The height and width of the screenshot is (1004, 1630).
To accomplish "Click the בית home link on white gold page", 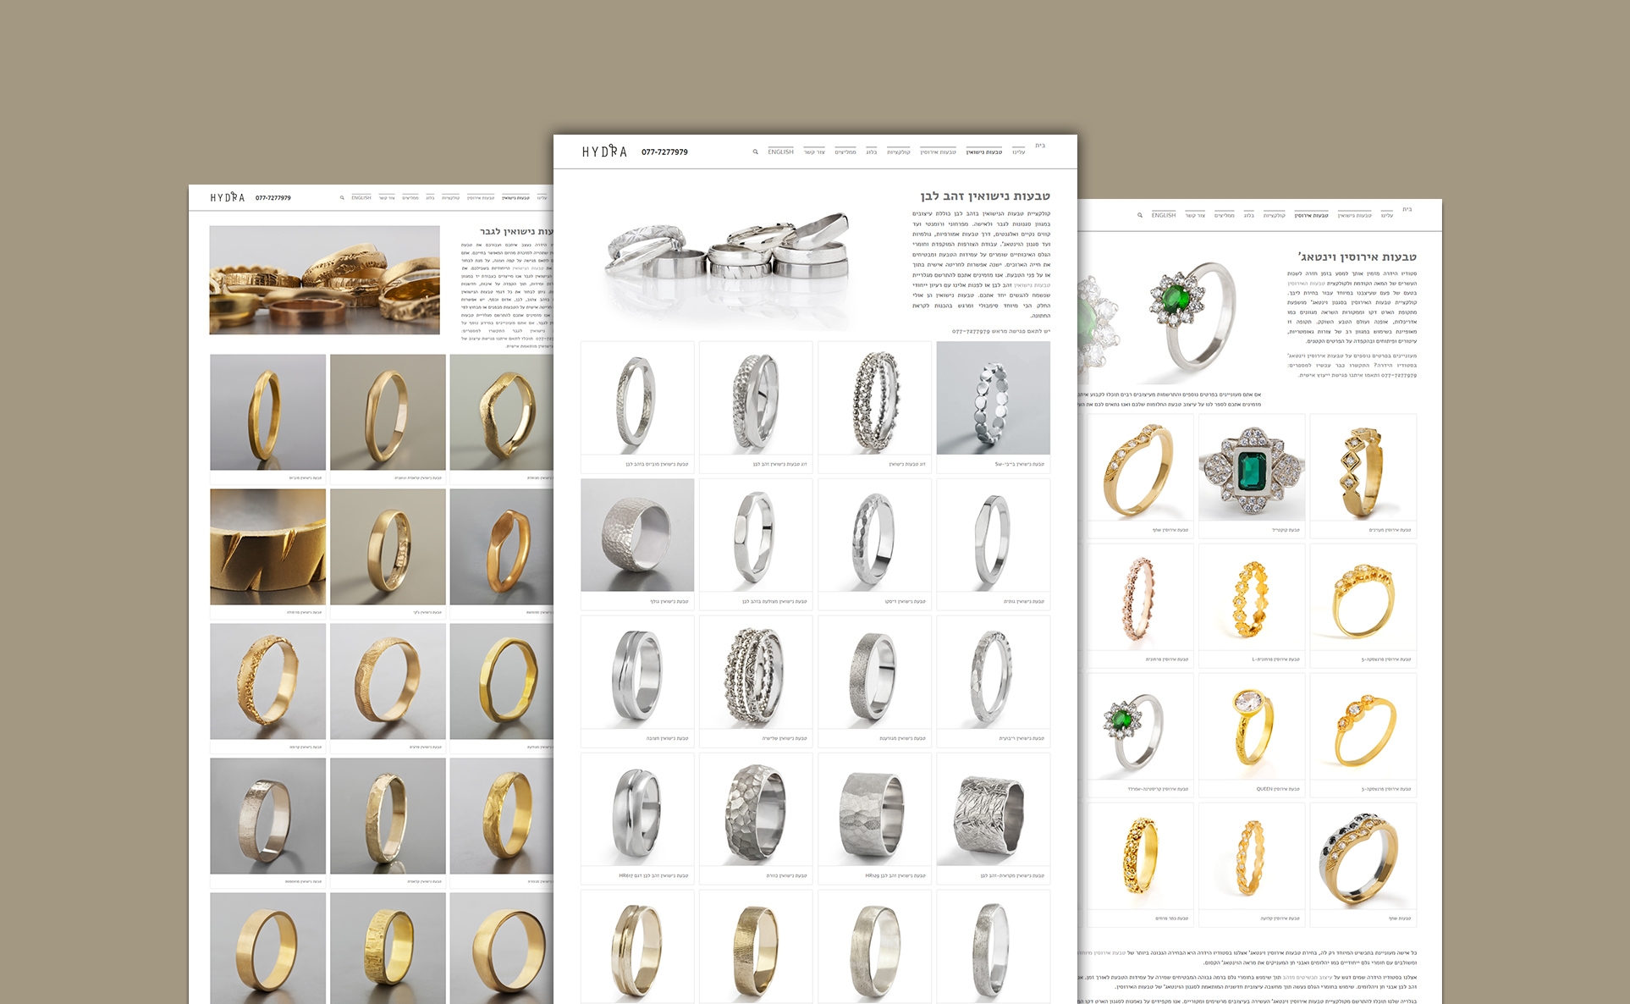I will point(1039,146).
